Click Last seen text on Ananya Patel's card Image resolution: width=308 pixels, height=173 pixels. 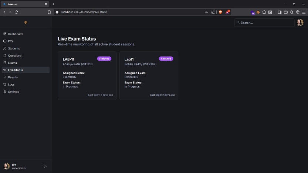pyautogui.click(x=101, y=95)
